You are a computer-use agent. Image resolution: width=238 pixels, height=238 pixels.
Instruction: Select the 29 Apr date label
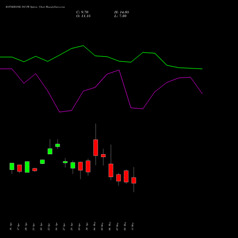coord(79,227)
